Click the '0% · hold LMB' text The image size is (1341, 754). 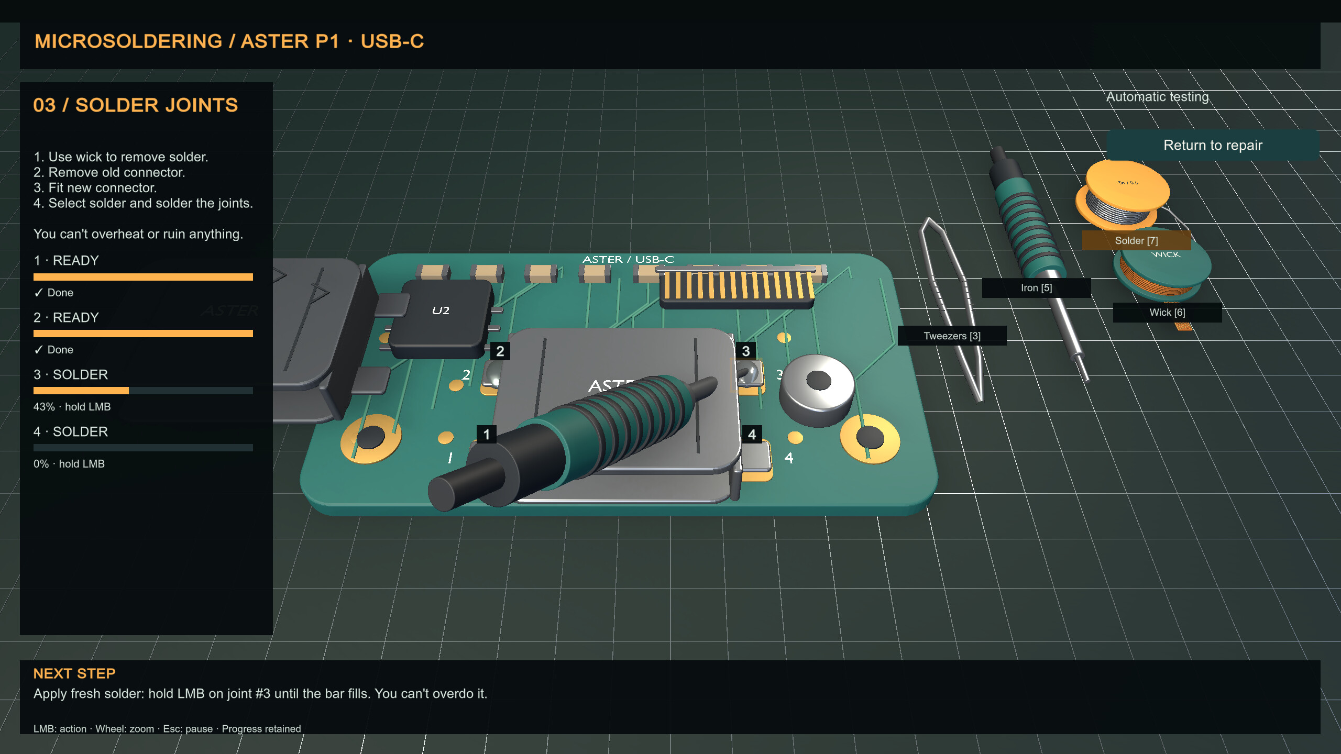[69, 464]
